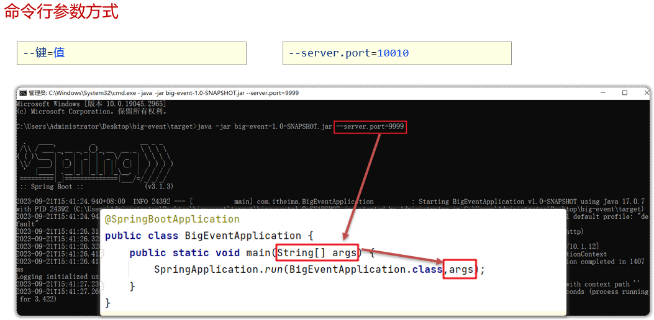Click the @SpringBootApplication annotation

pos(172,219)
